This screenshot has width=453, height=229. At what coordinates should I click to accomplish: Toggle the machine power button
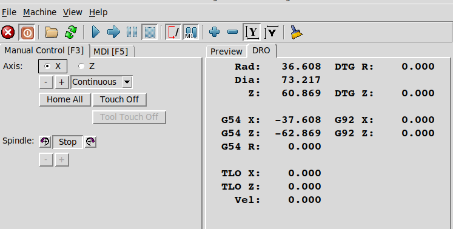pyautogui.click(x=27, y=32)
